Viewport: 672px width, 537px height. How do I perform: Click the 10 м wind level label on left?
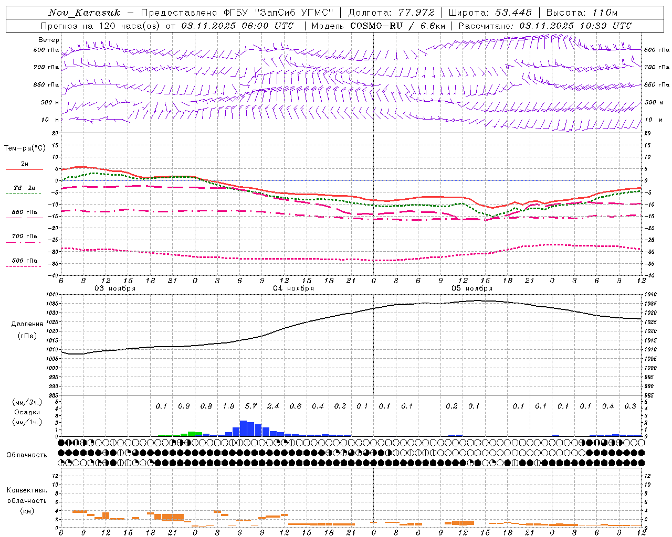click(x=50, y=120)
